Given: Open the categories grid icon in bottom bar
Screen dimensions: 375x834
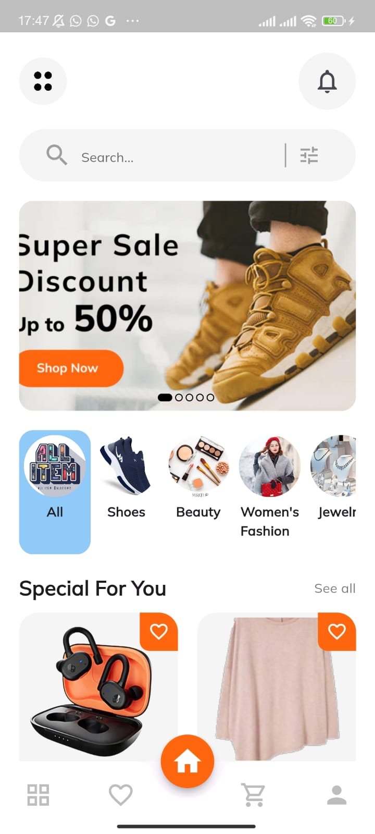Looking at the screenshot, I should (x=38, y=795).
